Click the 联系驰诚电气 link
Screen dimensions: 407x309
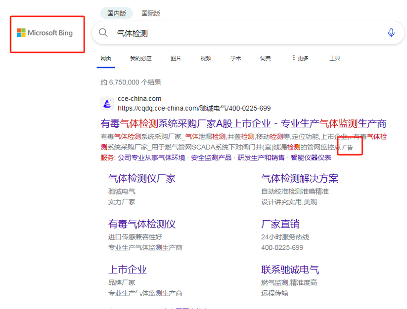[x=290, y=270]
